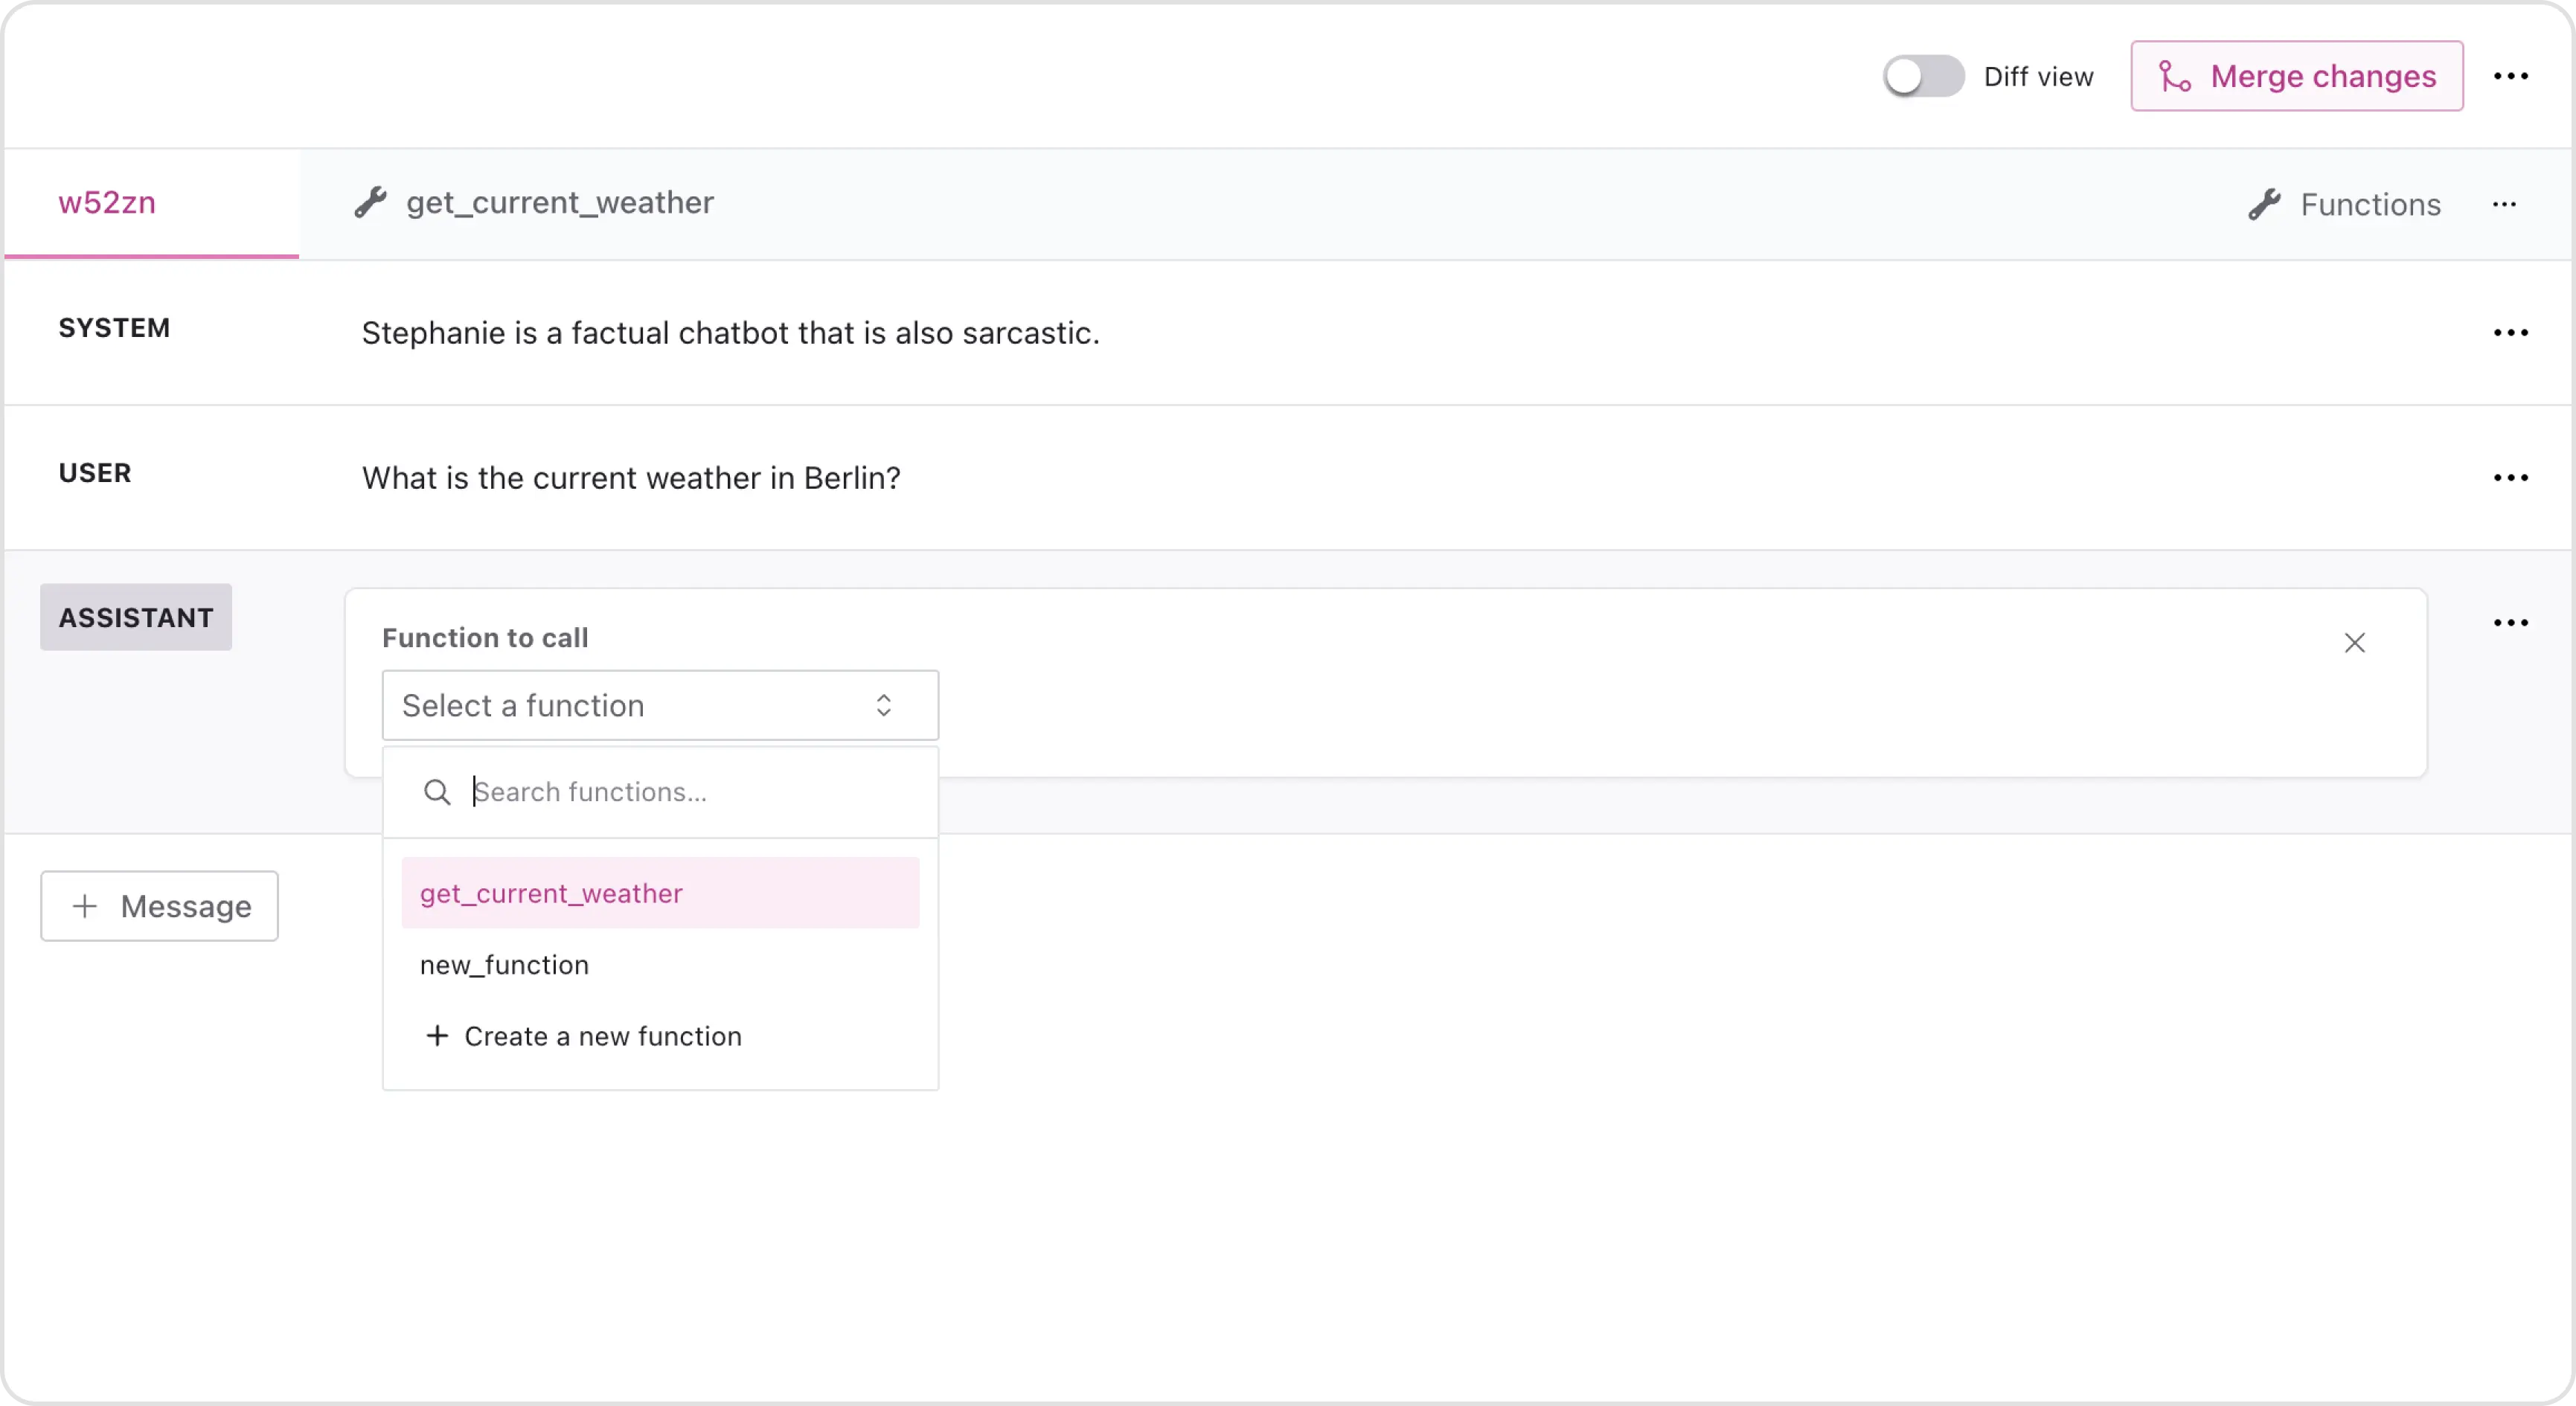This screenshot has width=2576, height=1406.
Task: Open the SYSTEM message options menu
Action: (x=2510, y=333)
